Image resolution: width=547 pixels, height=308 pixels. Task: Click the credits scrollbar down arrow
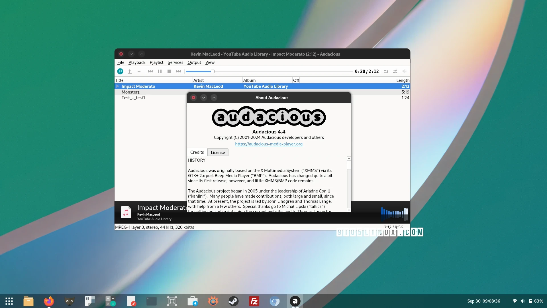click(x=349, y=210)
